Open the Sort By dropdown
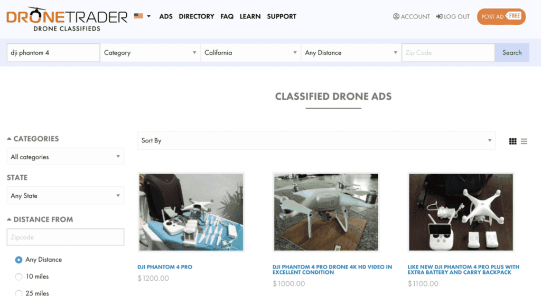 pos(316,140)
